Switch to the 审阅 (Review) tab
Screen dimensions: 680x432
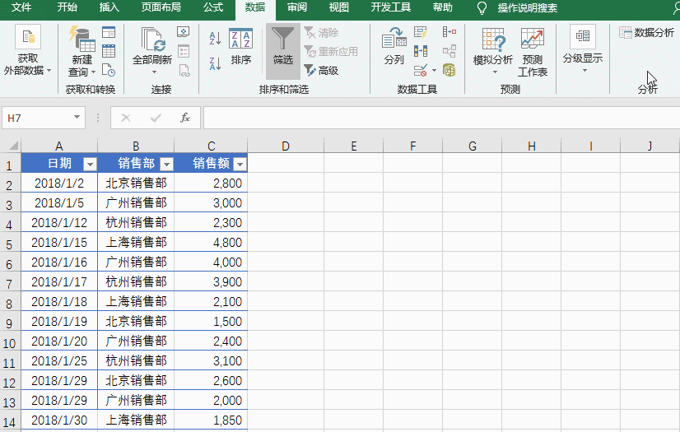[x=297, y=7]
